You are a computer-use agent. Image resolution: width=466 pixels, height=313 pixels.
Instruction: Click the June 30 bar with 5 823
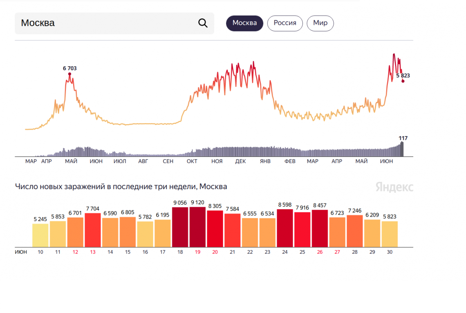[x=390, y=234]
